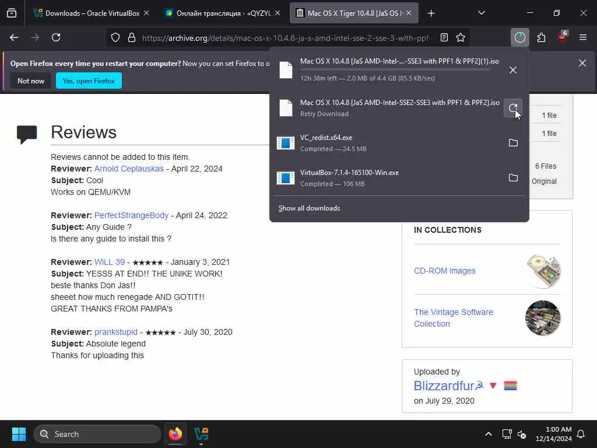
Task: Dismiss the Open Firefox notification bar
Action: [x=582, y=63]
